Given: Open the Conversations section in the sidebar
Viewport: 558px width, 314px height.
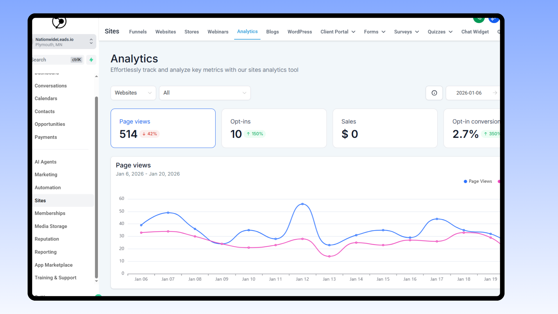Looking at the screenshot, I should 51,86.
